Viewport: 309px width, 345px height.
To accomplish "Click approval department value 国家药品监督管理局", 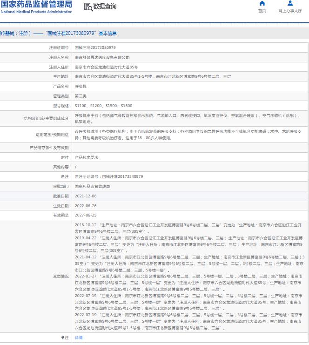I will pos(92,186).
